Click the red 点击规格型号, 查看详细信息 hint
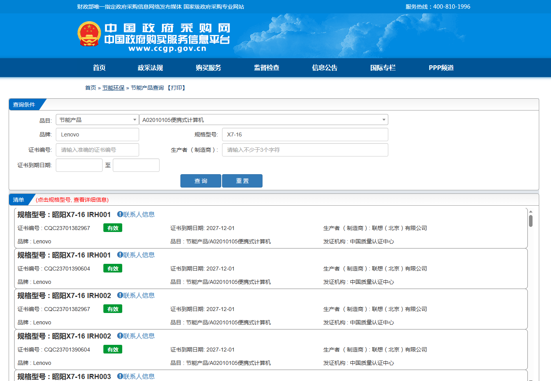 coord(72,200)
